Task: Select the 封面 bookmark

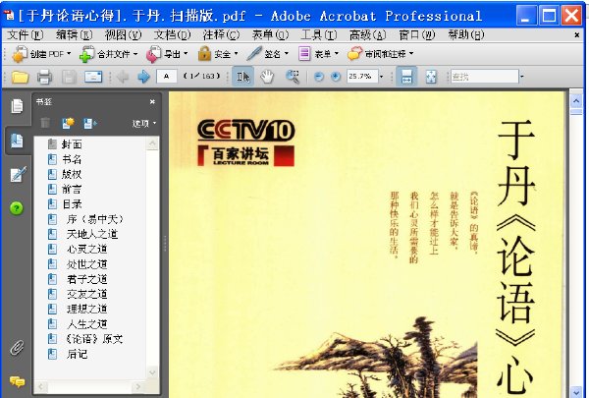Action: (x=72, y=144)
